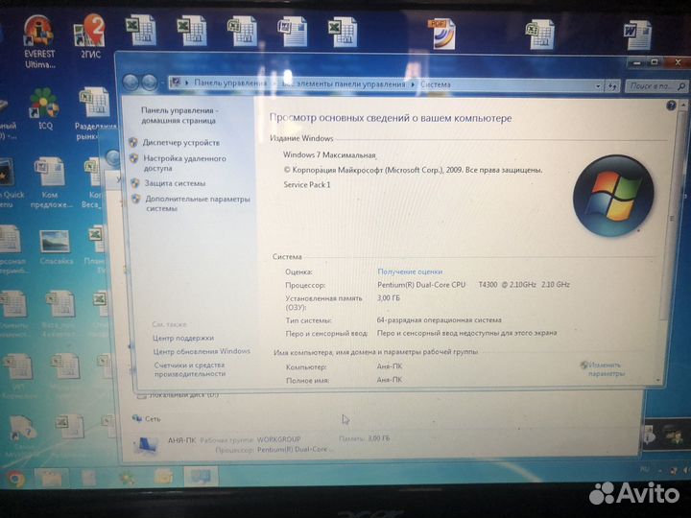Switch the RU language indicator
Viewport: 691px width, 518px height.
645,469
